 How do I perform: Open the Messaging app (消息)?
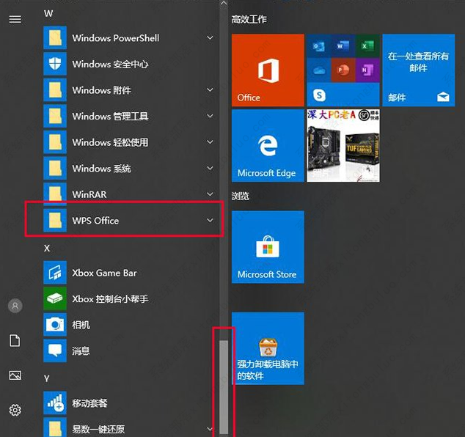tap(81, 351)
